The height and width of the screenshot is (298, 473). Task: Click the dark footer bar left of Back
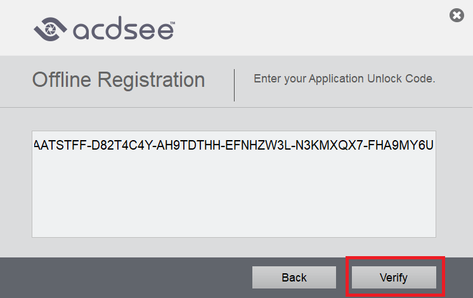pyautogui.click(x=127, y=277)
